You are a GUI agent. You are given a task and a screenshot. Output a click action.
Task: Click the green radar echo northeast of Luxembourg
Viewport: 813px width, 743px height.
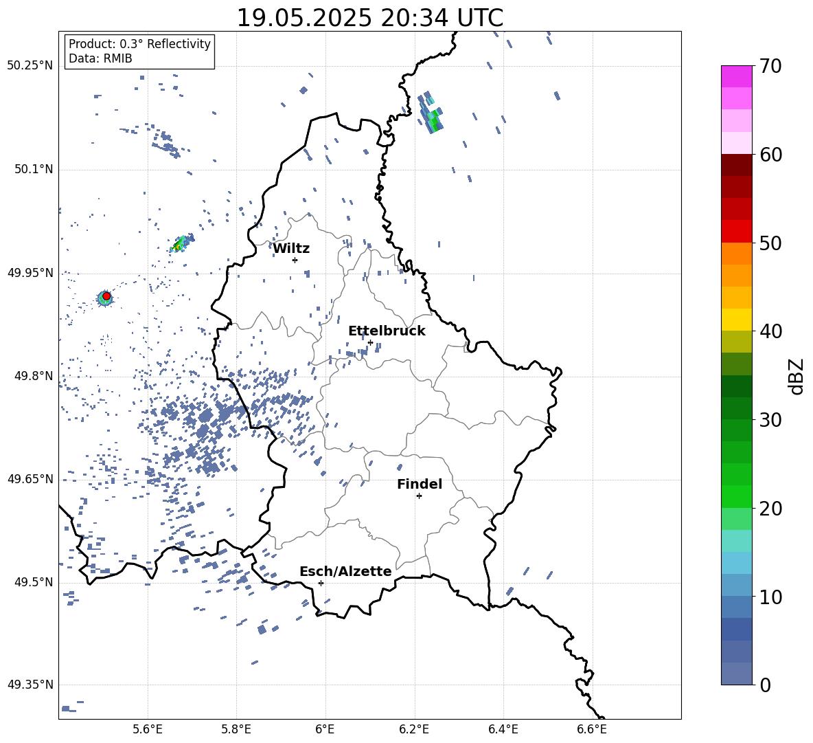[431, 113]
